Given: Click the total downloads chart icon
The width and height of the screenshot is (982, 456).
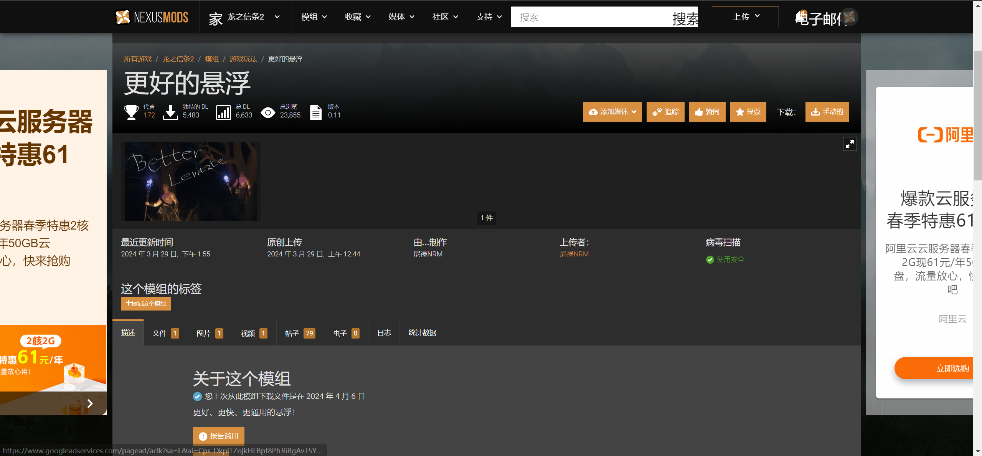Looking at the screenshot, I should (223, 112).
